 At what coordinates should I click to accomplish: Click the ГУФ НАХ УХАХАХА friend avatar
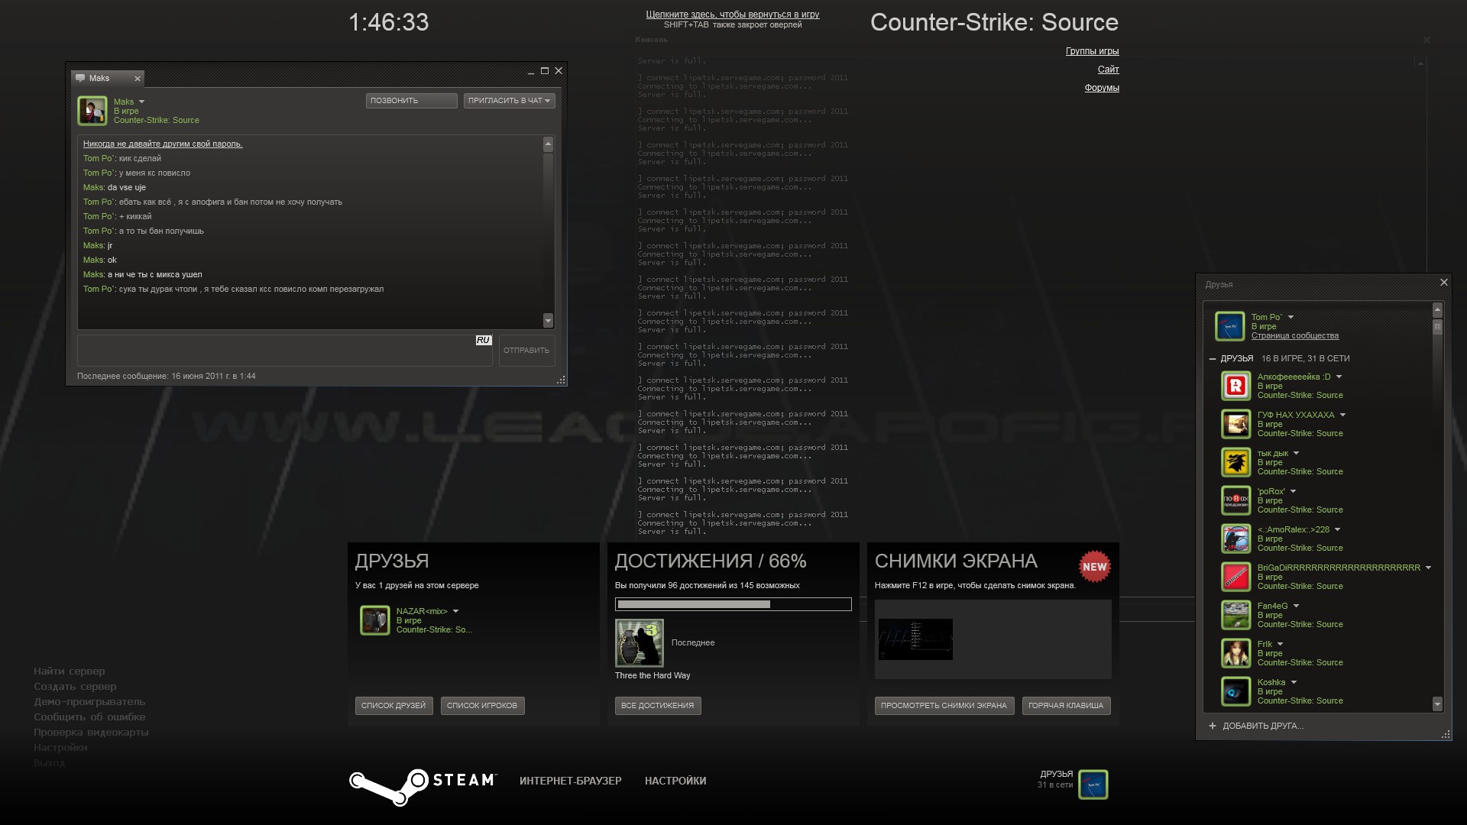1235,424
